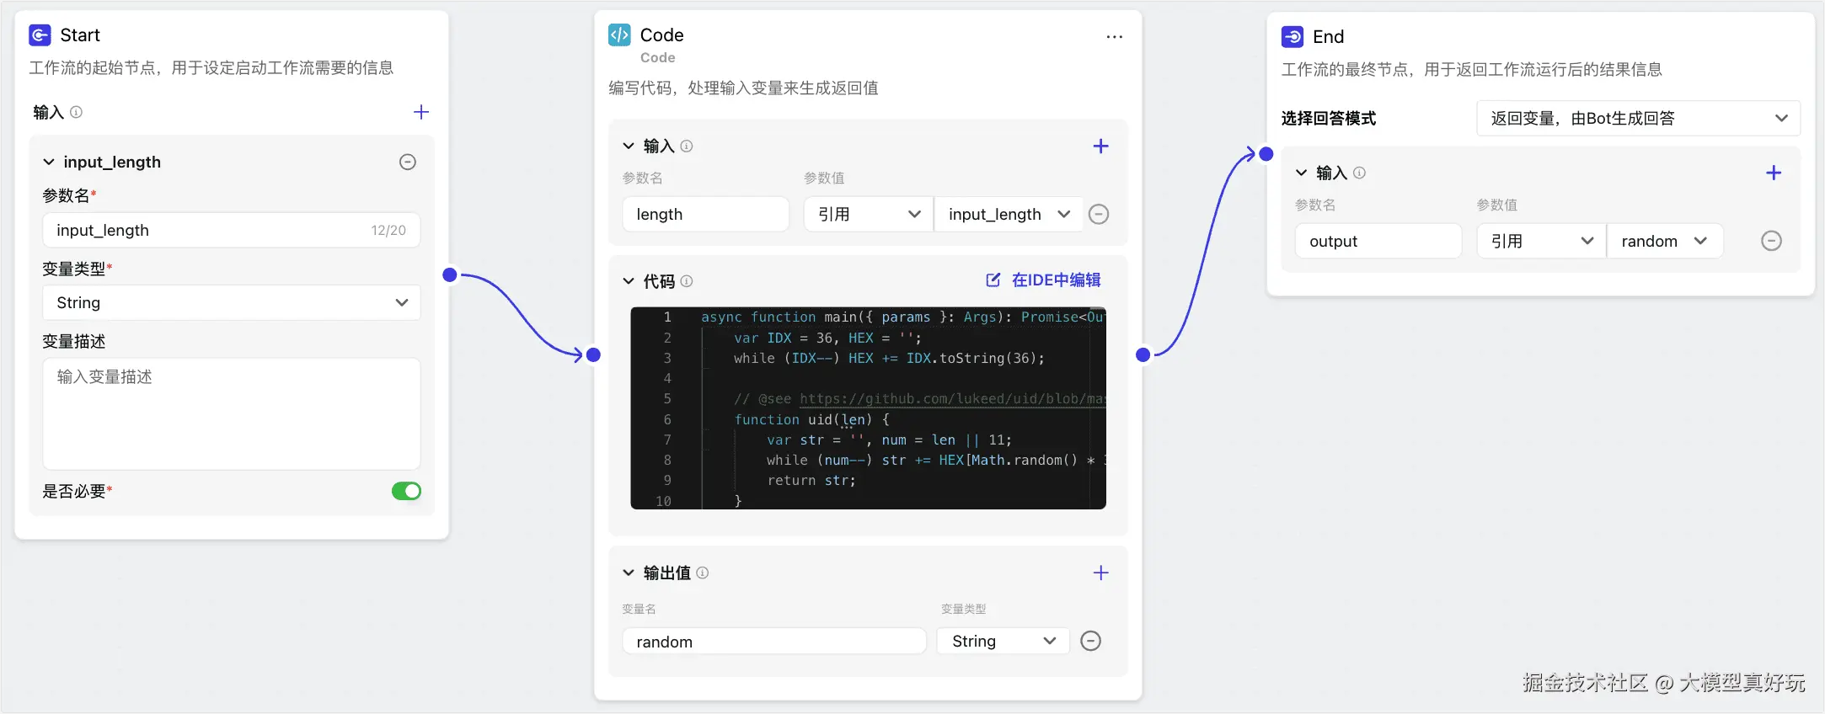This screenshot has width=1825, height=714.
Task: Click the Code node title
Action: pyautogui.click(x=661, y=35)
